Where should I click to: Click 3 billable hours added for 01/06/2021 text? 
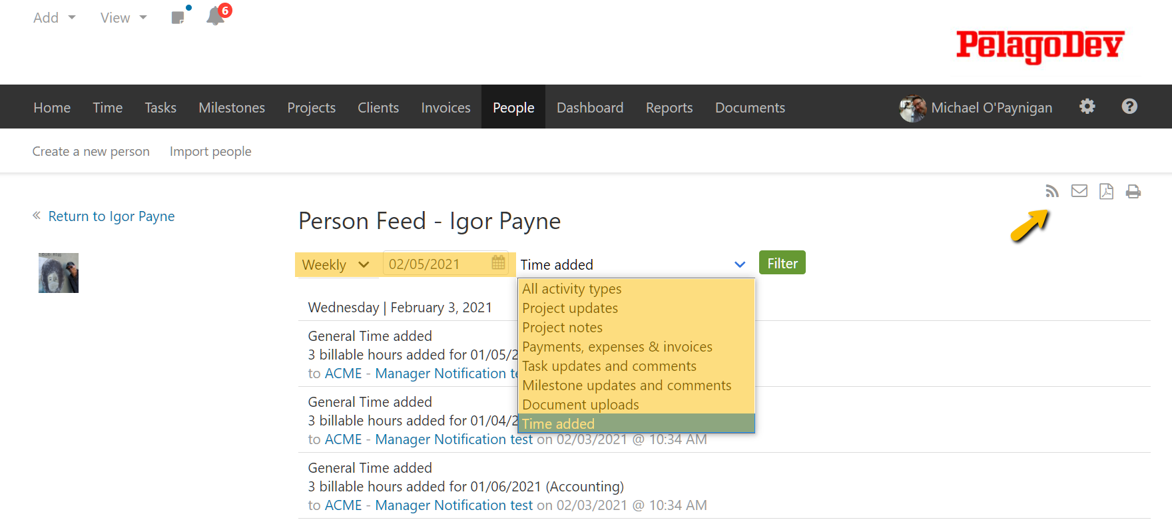[466, 487]
